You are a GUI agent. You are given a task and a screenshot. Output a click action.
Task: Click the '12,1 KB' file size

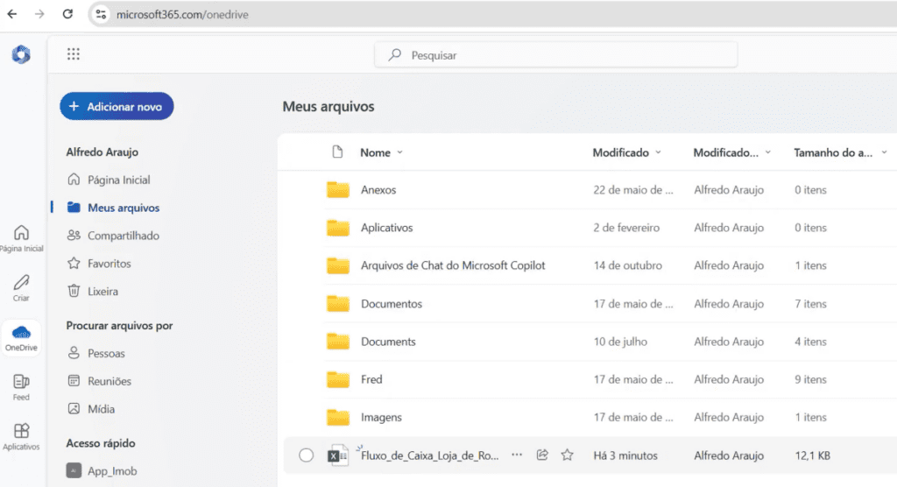point(812,455)
